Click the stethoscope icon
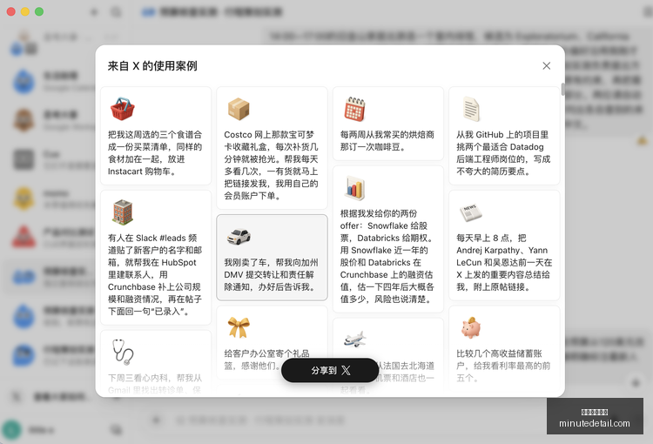653x444 pixels. tap(123, 352)
